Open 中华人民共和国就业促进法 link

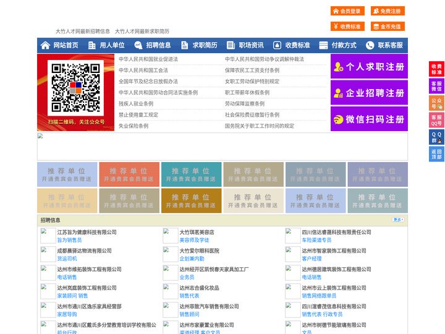click(148, 59)
